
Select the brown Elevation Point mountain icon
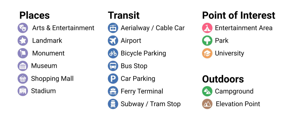coord(207,104)
